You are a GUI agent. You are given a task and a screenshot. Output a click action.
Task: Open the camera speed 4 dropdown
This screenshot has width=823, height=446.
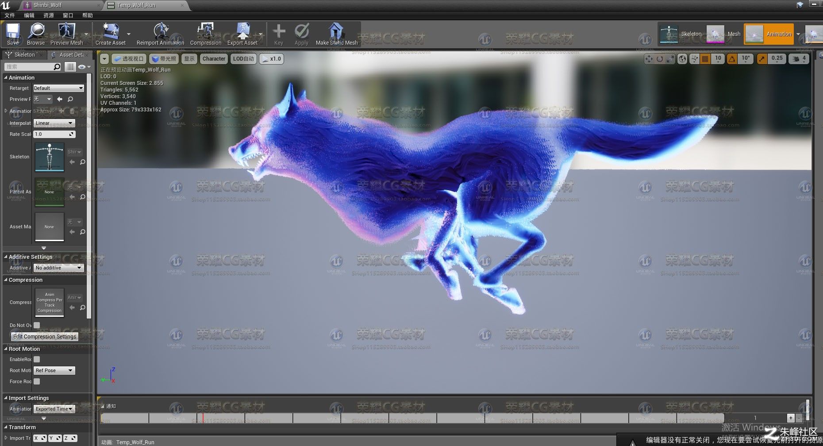(x=800, y=58)
